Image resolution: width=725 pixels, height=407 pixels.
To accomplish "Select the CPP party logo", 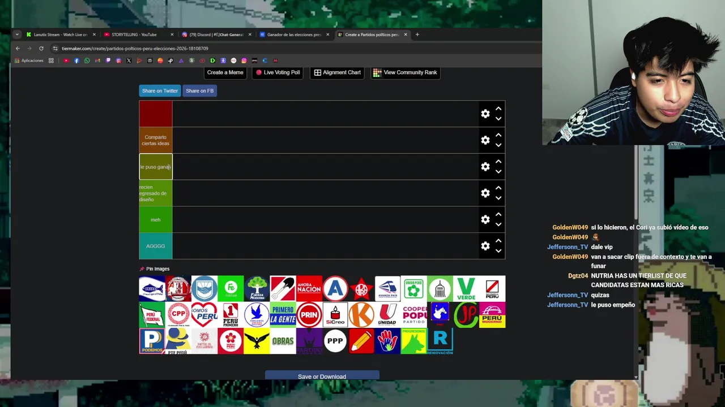I will point(178,315).
